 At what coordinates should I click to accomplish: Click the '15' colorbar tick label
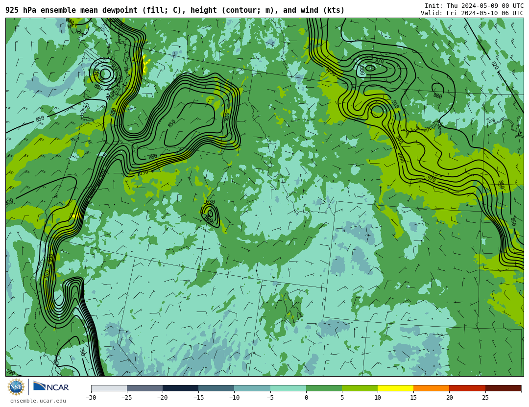(x=413, y=398)
